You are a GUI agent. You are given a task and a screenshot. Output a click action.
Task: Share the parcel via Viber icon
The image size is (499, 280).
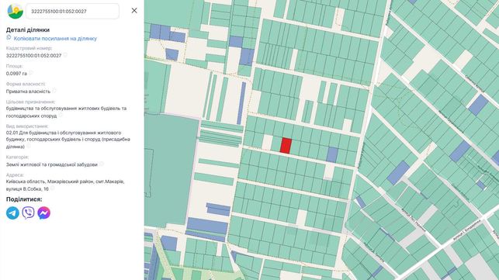click(28, 213)
